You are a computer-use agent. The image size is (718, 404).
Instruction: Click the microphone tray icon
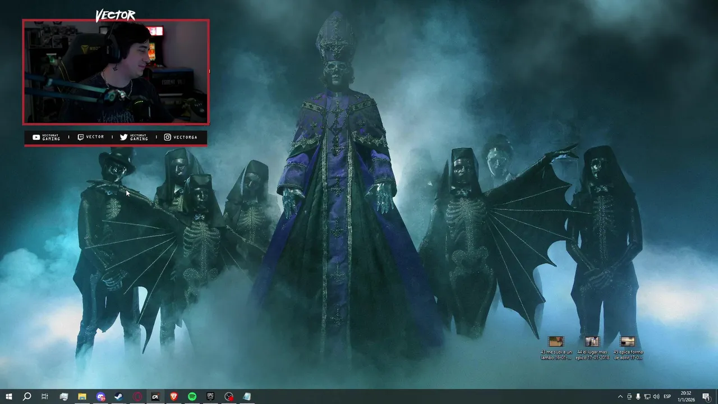pos(638,397)
